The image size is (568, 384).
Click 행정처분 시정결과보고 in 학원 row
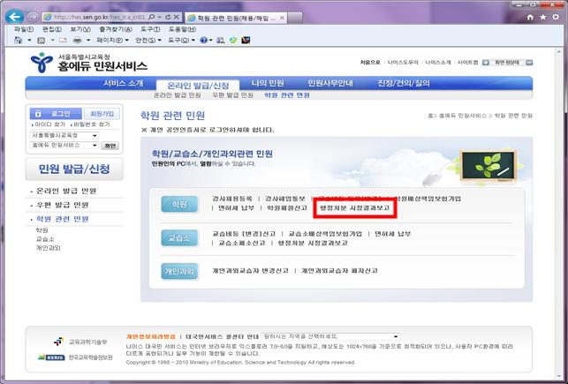(x=355, y=208)
